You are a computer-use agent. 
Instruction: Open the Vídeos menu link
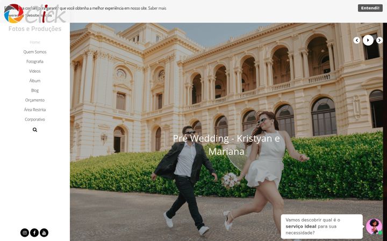click(x=35, y=71)
